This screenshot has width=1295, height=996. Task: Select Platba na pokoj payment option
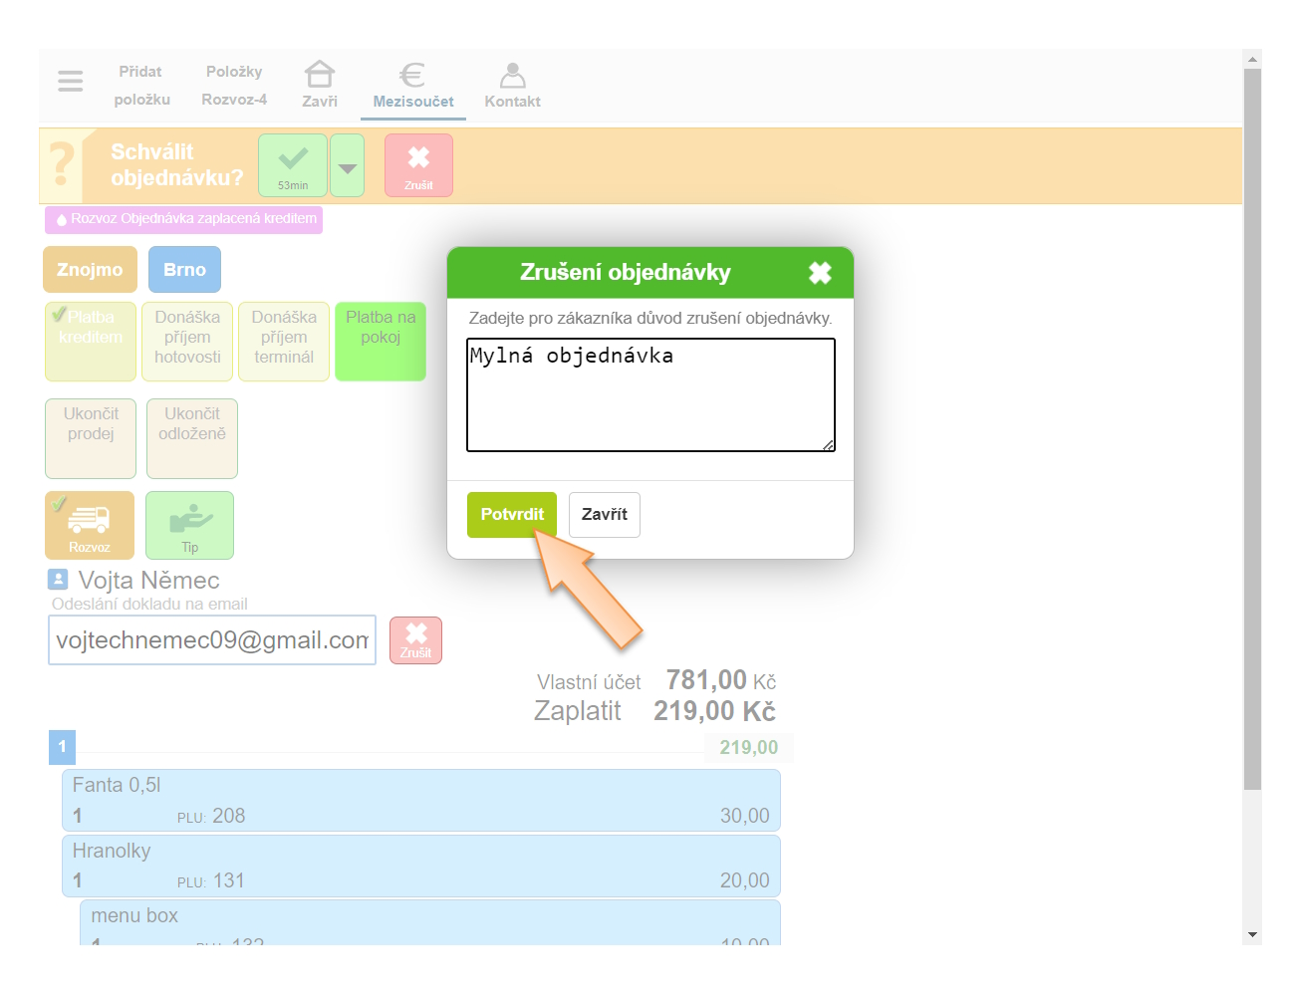point(381,341)
